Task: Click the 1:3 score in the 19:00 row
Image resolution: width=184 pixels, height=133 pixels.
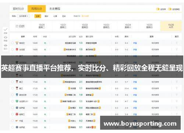Action: 81,43
